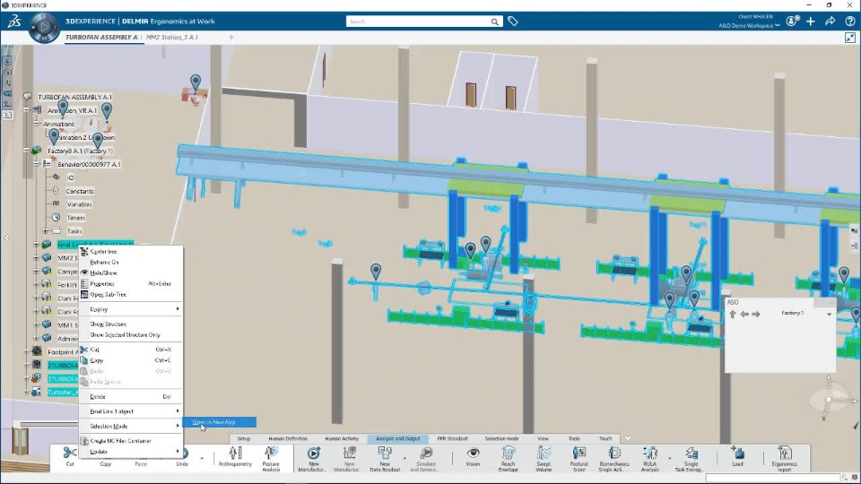This screenshot has height=484, width=861.
Task: Click the ASO panel up arrow
Action: pyautogui.click(x=733, y=314)
